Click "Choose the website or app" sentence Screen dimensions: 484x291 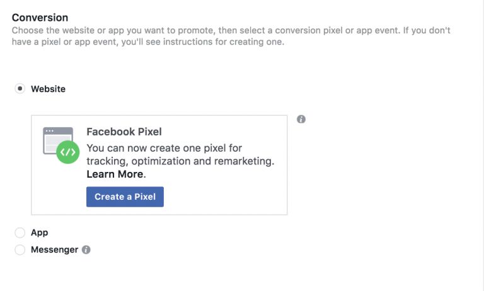tap(76, 30)
